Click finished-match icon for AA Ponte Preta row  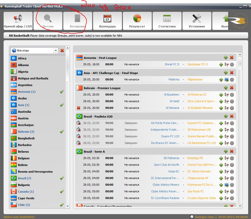point(78,123)
